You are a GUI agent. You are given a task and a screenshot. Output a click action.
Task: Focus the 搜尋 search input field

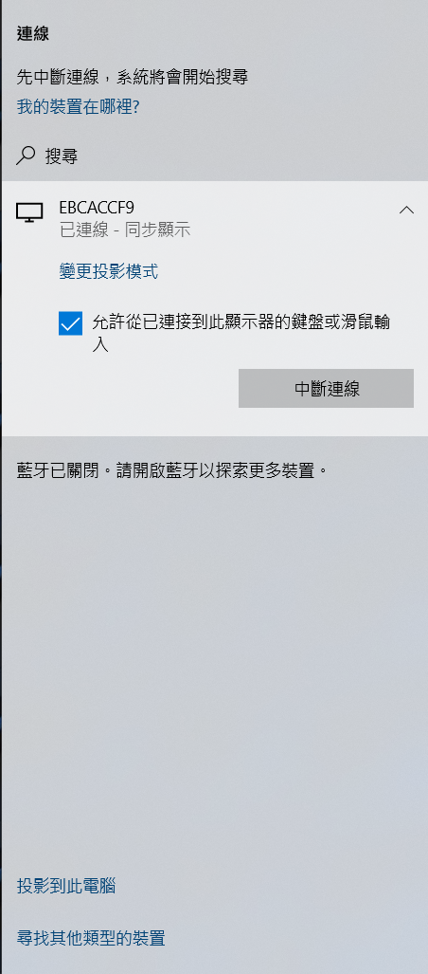click(214, 156)
